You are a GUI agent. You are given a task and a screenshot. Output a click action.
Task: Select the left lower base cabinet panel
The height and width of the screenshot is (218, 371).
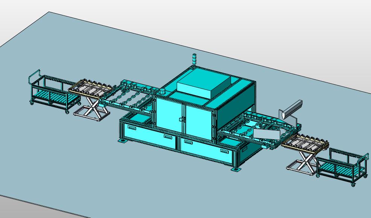(x=149, y=136)
